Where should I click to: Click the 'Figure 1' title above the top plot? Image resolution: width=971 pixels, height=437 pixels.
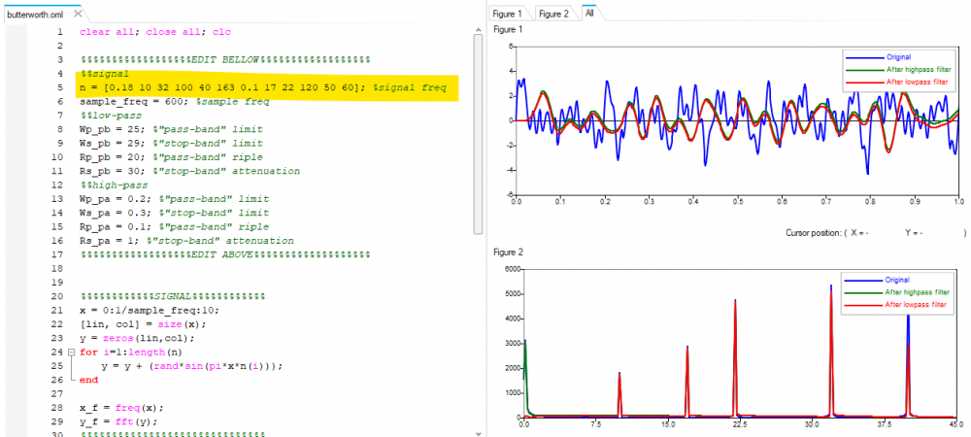point(508,30)
